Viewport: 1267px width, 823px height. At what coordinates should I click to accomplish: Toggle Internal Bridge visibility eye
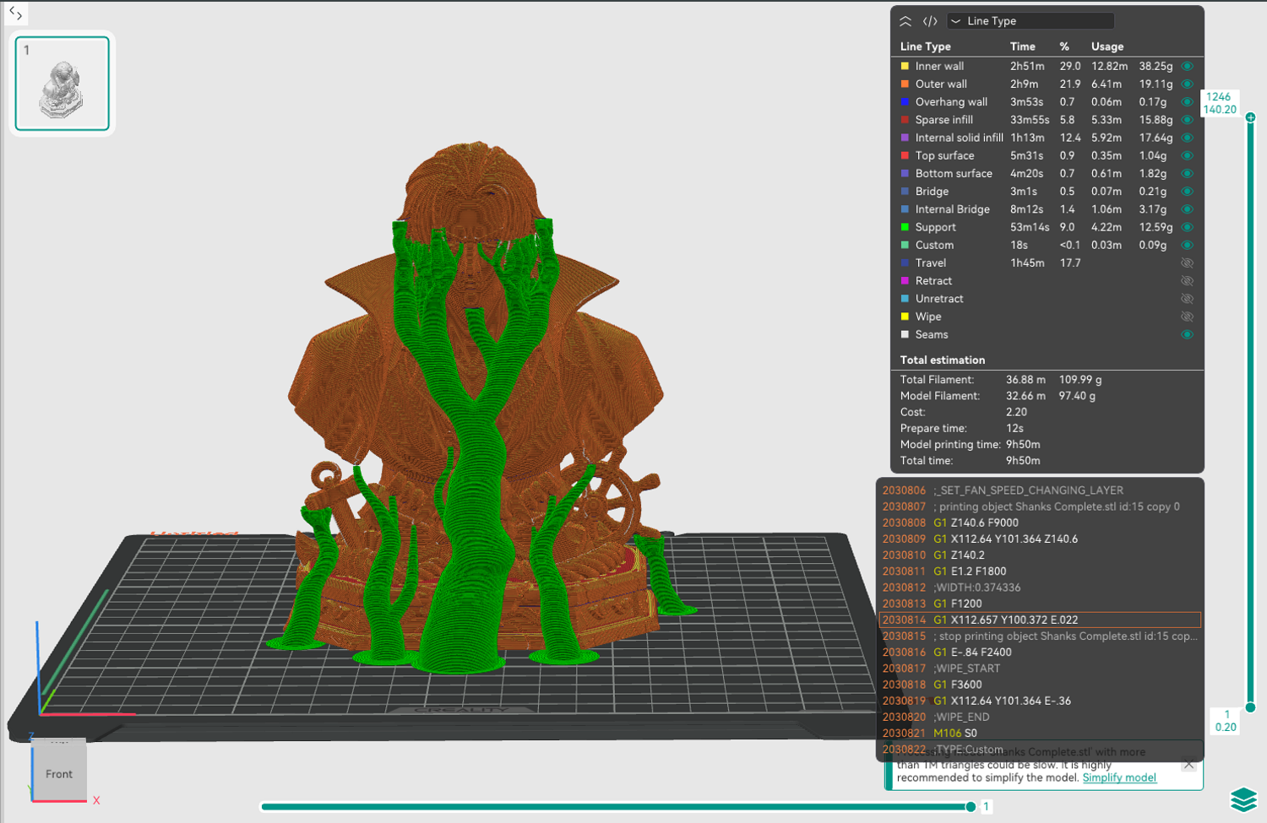pyautogui.click(x=1187, y=209)
